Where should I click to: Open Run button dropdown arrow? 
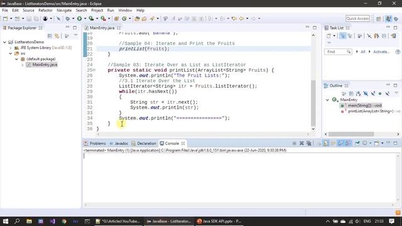pyautogui.click(x=85, y=18)
